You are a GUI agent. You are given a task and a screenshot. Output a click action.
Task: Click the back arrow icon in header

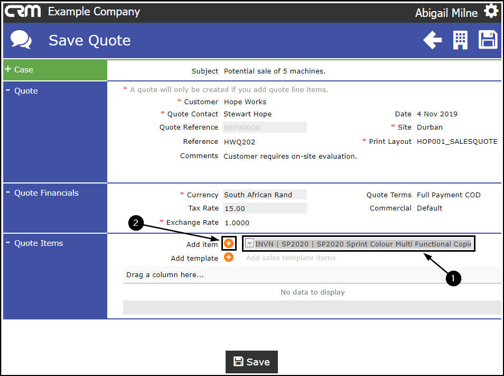point(432,40)
